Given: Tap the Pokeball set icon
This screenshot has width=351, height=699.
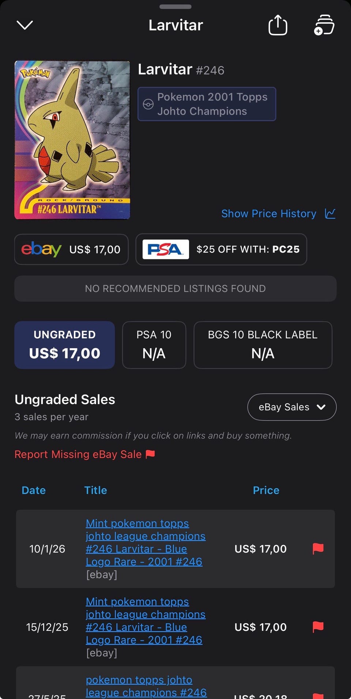Looking at the screenshot, I should coord(148,104).
